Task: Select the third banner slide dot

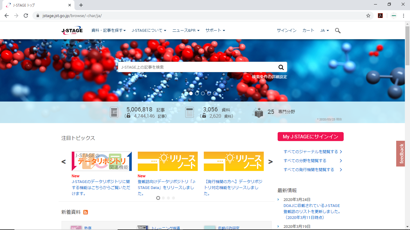Action: (x=203, y=93)
